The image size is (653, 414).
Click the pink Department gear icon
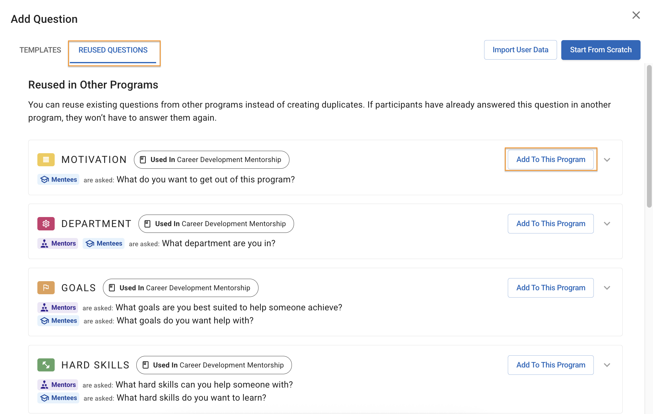pos(46,223)
